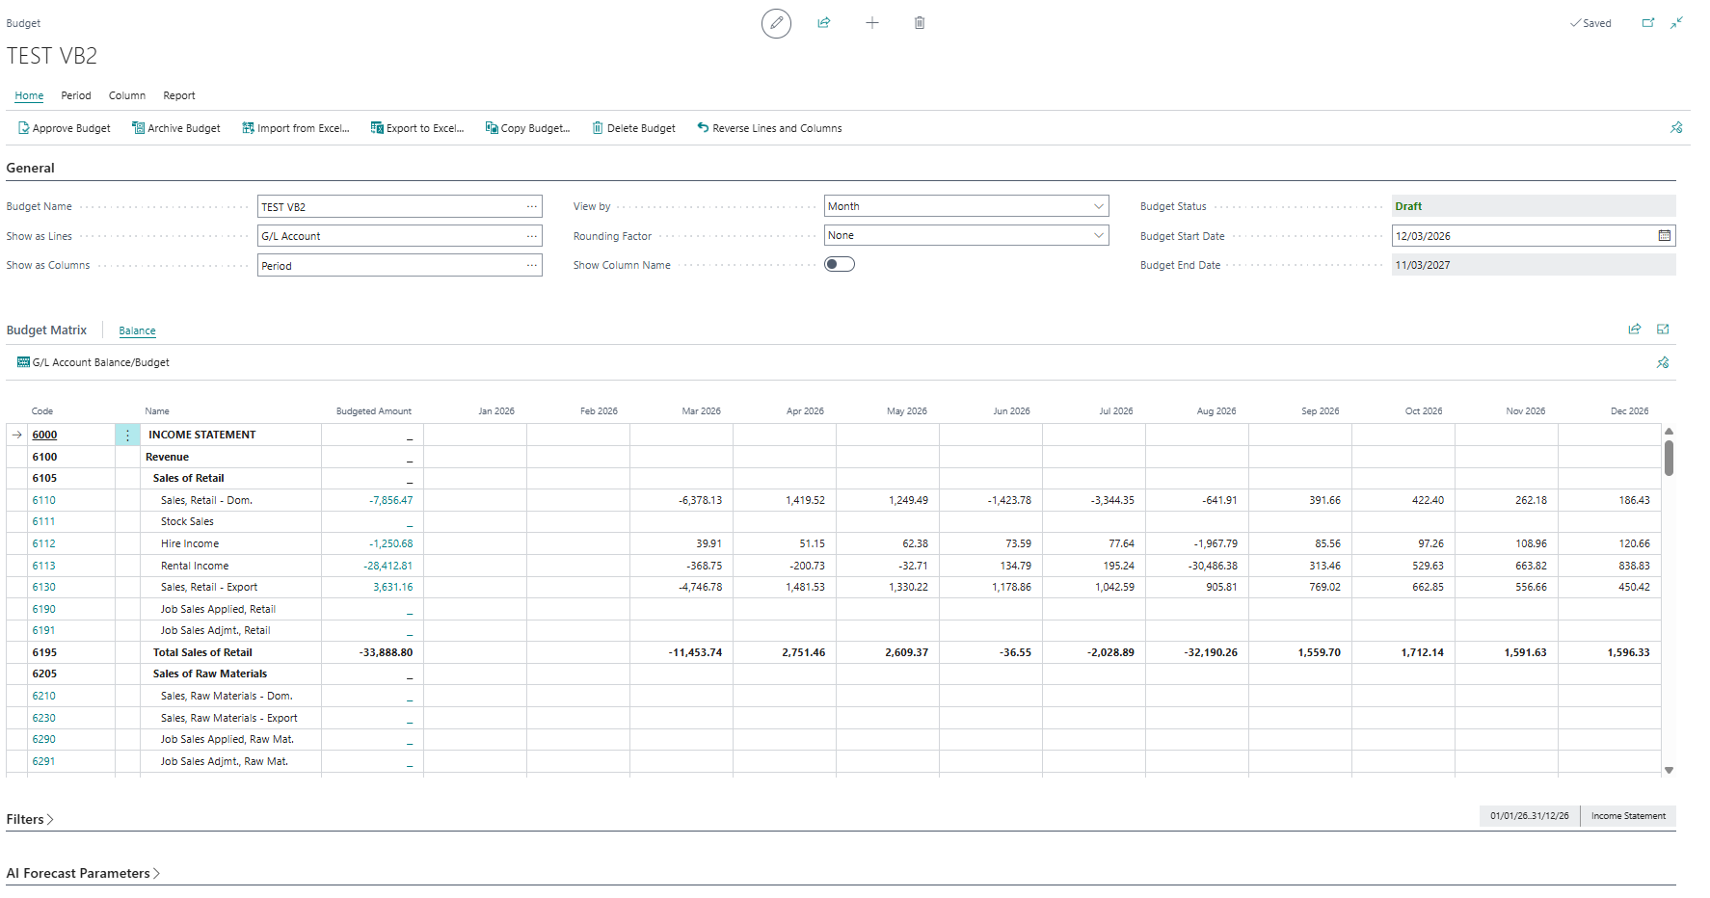
Task: Click Export to Excel action
Action: (x=417, y=128)
